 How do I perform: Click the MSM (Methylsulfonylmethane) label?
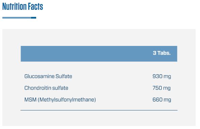(x=60, y=100)
